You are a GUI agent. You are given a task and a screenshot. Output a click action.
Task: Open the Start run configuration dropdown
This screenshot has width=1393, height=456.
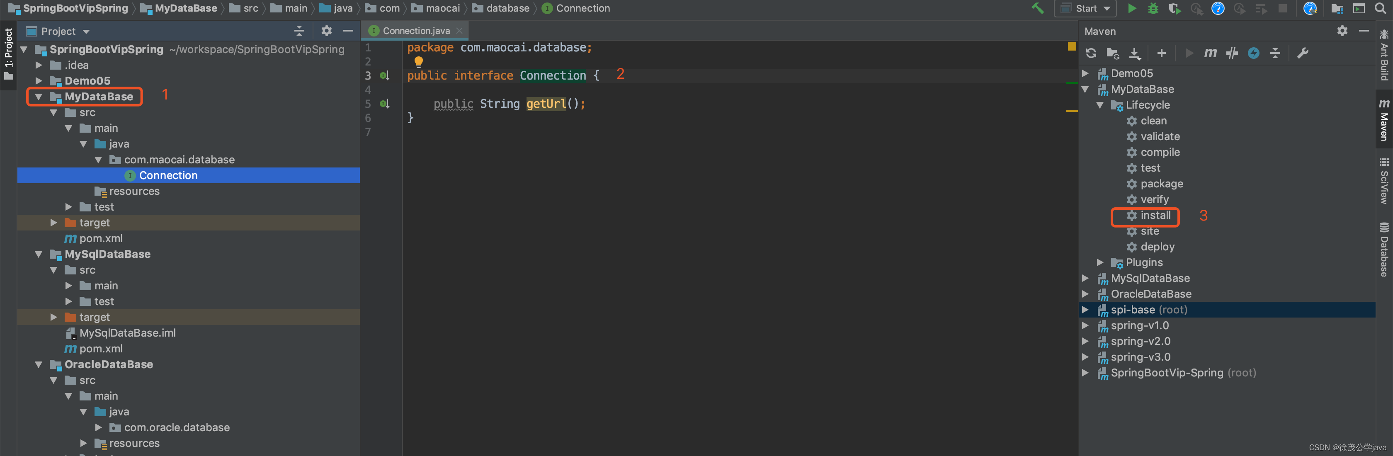click(1085, 8)
